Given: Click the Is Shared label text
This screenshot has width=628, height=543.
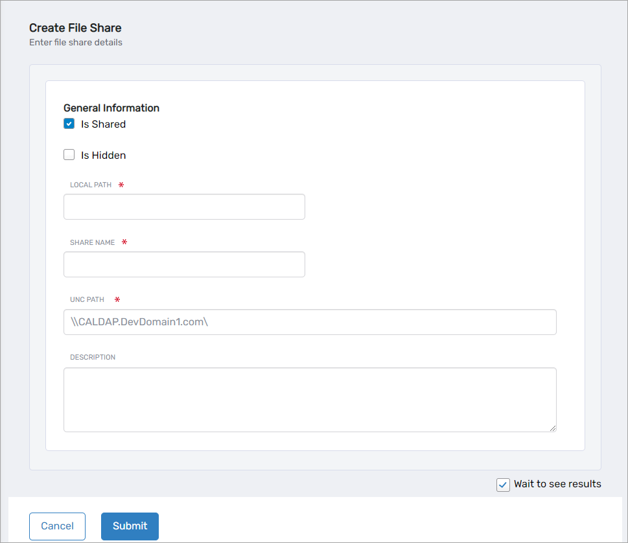Looking at the screenshot, I should tap(103, 124).
